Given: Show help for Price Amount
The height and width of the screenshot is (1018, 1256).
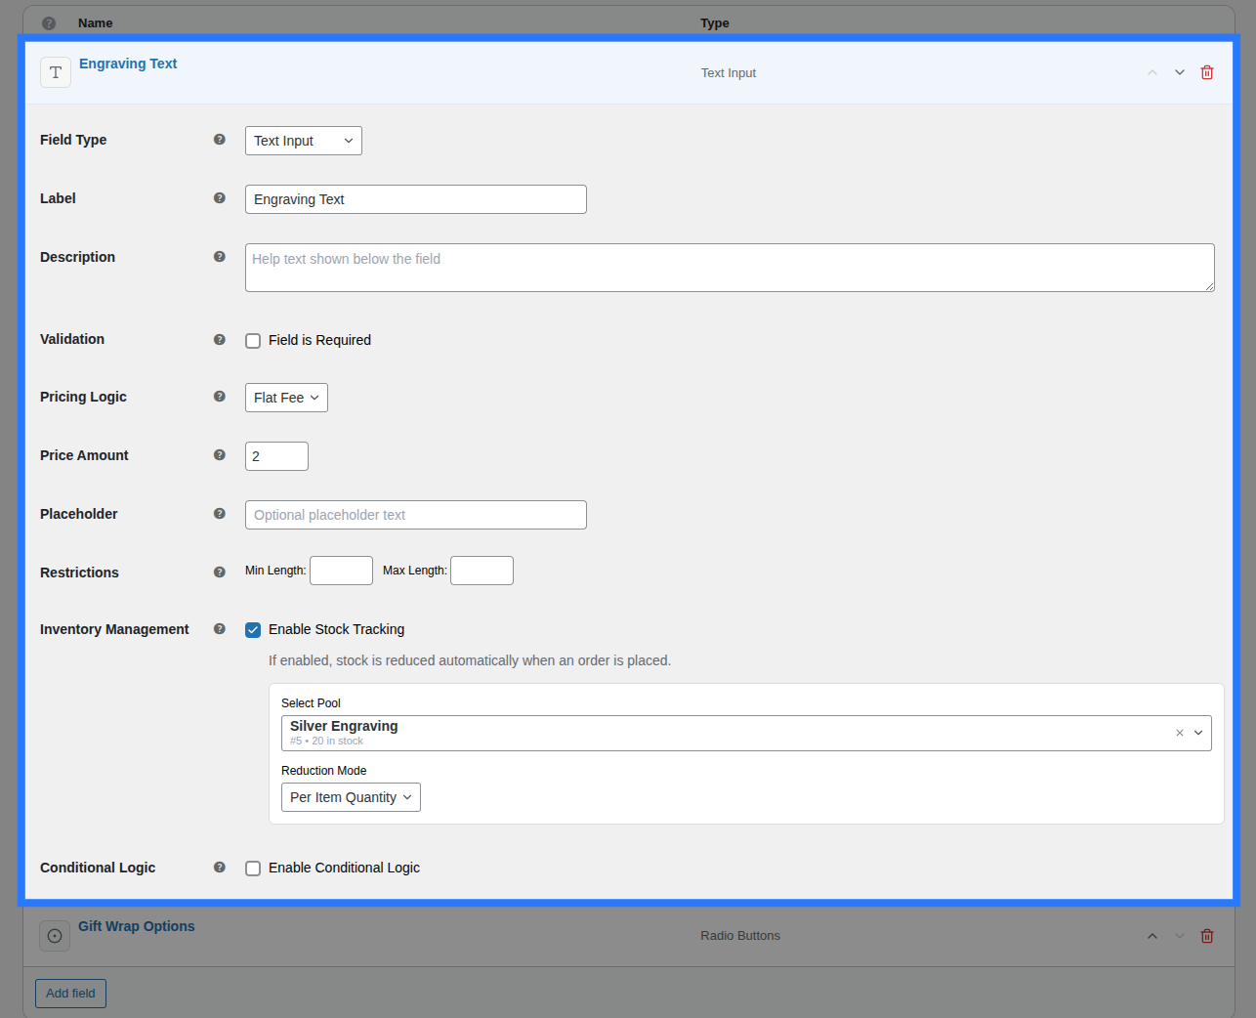Looking at the screenshot, I should pos(220,455).
